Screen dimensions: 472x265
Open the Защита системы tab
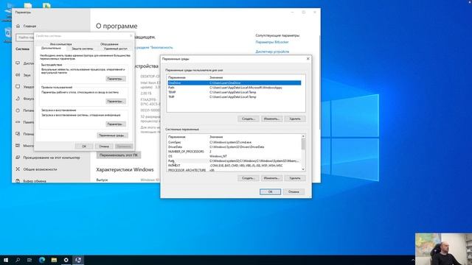[82, 49]
